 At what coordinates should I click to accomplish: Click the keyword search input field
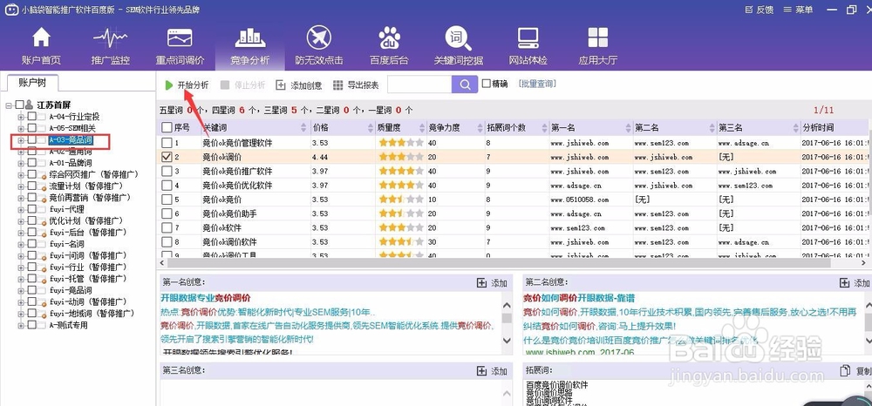(x=419, y=85)
